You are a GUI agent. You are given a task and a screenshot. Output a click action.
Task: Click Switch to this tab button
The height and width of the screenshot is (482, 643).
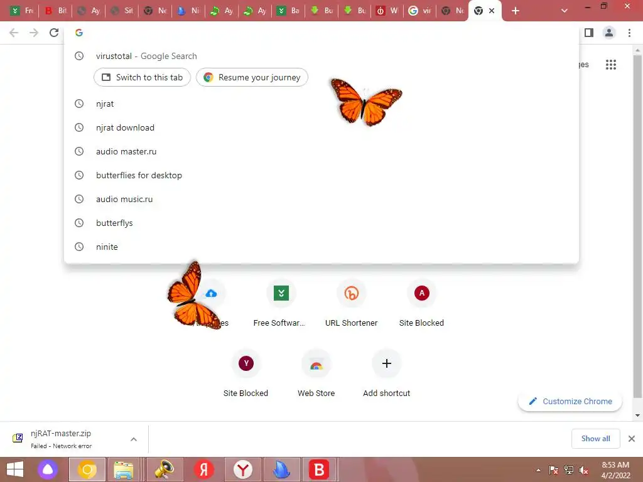pos(143,77)
